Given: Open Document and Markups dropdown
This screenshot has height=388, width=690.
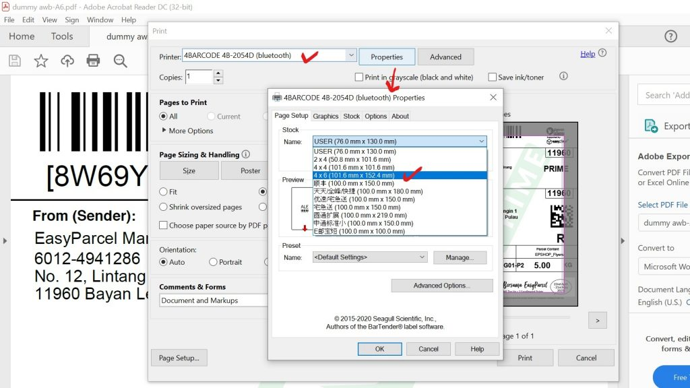Looking at the screenshot, I should click(214, 300).
